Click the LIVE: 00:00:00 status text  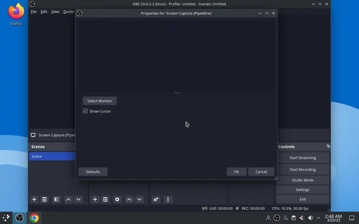click(x=221, y=208)
